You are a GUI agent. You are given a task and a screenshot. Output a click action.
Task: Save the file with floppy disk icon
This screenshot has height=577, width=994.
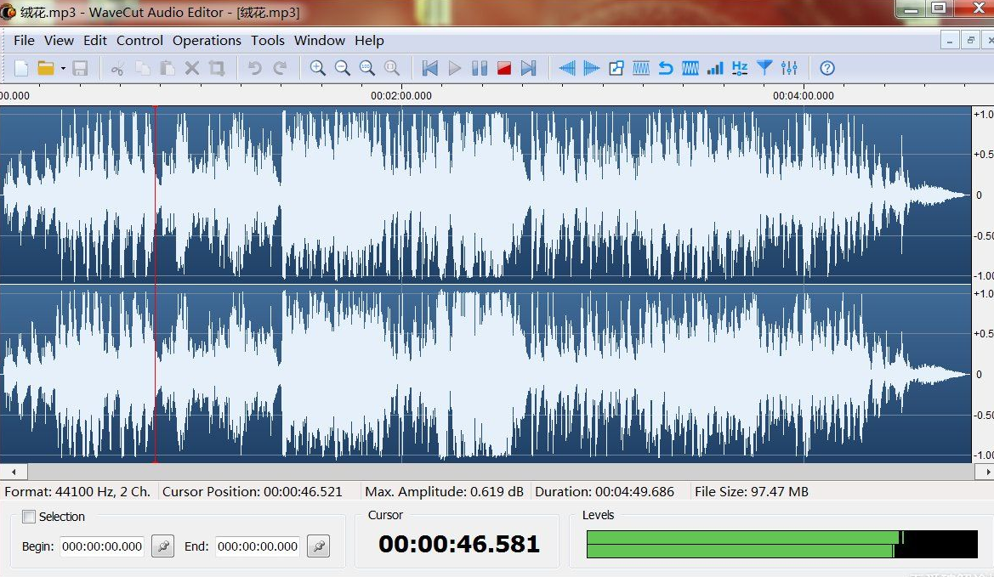click(80, 68)
